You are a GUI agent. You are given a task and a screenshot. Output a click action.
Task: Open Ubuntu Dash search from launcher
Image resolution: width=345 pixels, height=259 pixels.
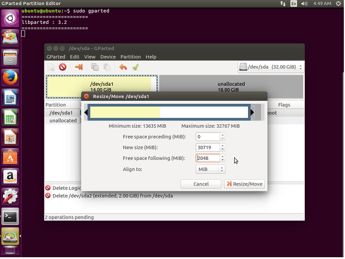click(10, 18)
